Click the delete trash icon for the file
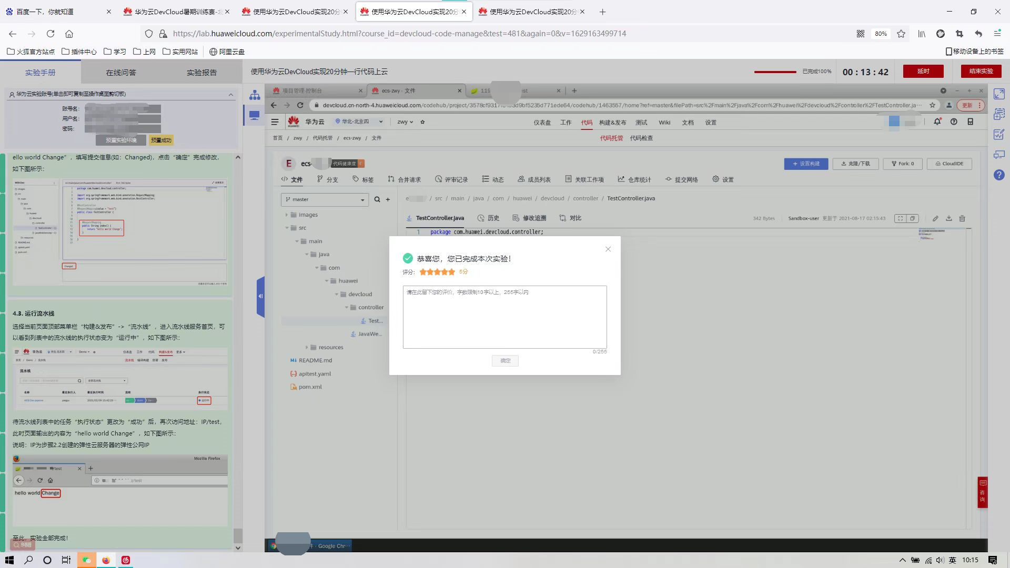The width and height of the screenshot is (1010, 568). point(962,218)
